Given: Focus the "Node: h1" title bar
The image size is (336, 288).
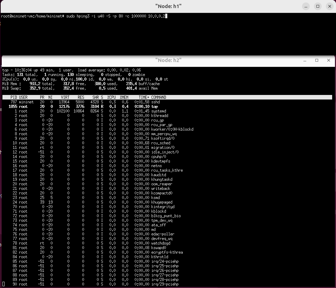Looking at the screenshot, I should (168, 6).
